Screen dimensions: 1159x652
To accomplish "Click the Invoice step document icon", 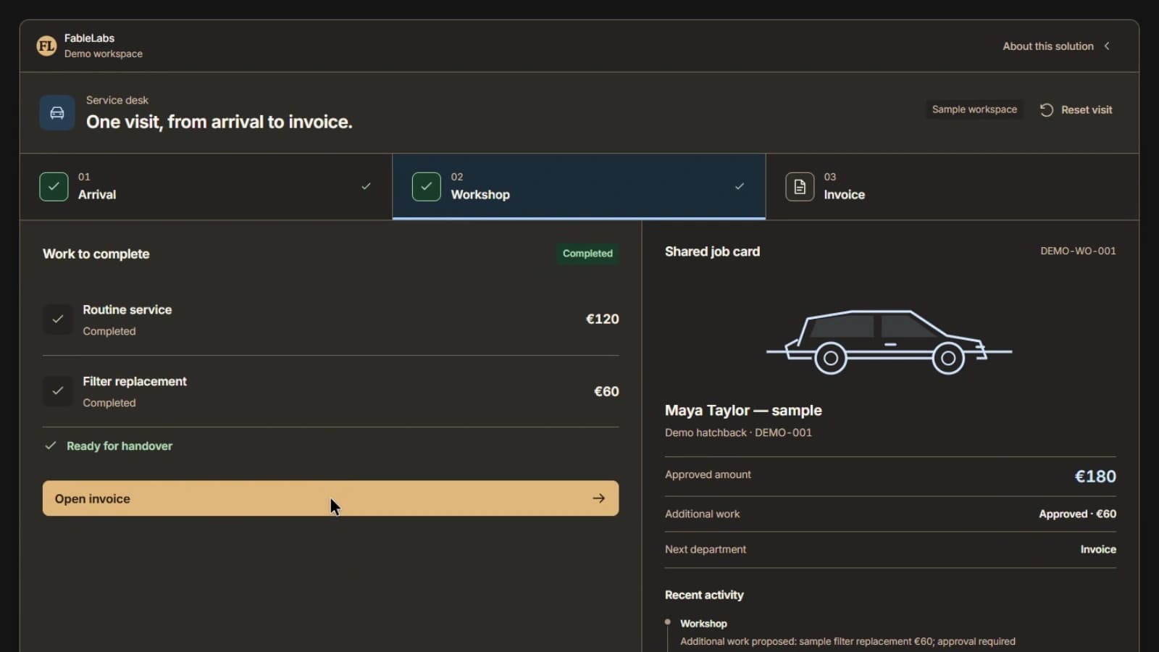I will tap(800, 187).
